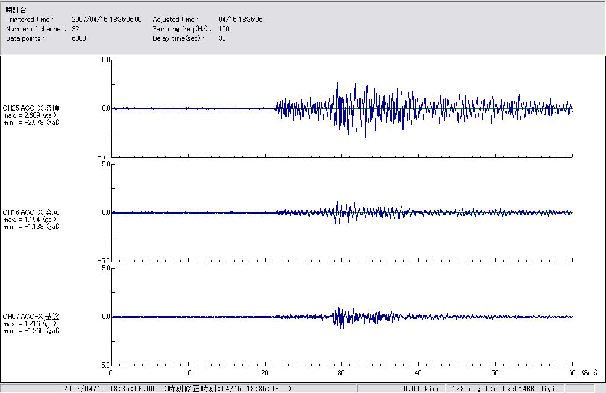Click the CH25 min. = -2.978 (gal) readout

(x=31, y=122)
